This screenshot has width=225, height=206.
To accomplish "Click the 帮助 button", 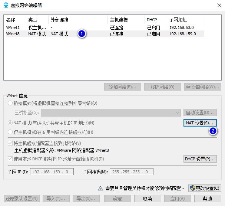I will tap(208, 199).
